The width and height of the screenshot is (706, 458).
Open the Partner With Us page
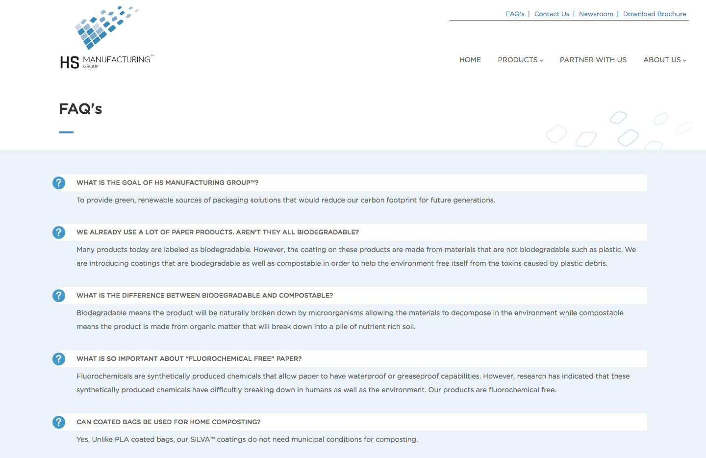point(593,60)
